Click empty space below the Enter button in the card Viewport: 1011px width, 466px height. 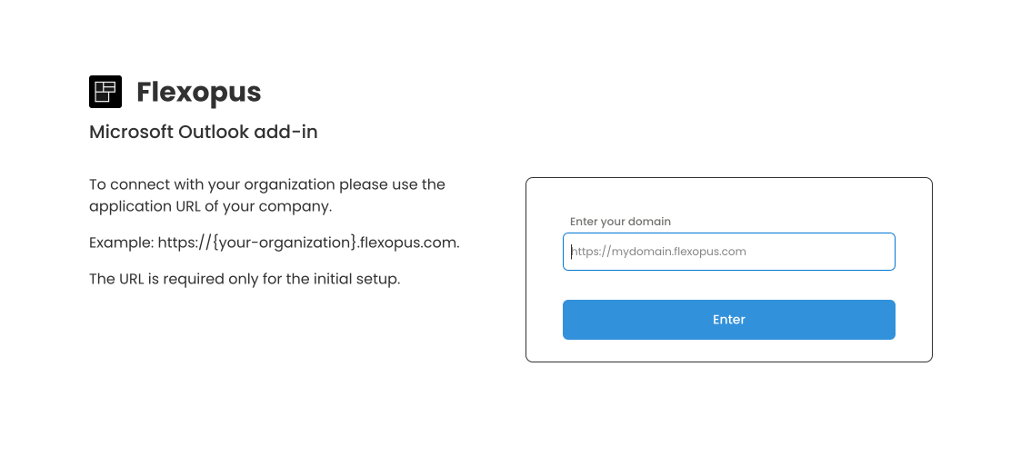[x=728, y=351]
